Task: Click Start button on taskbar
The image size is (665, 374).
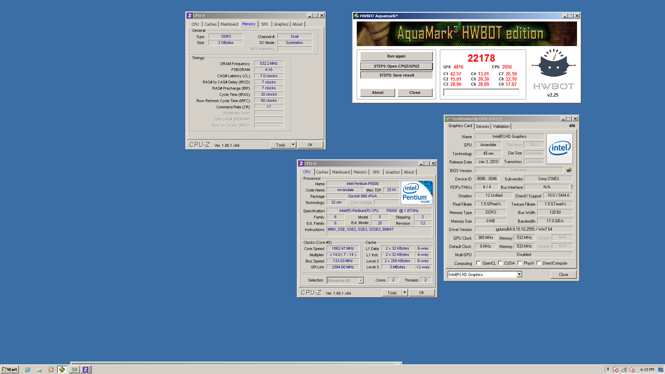Action: pos(9,369)
